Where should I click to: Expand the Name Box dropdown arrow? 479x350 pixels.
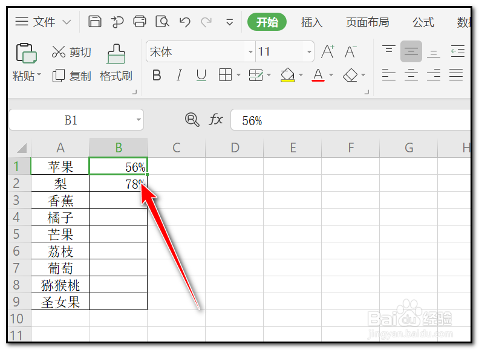coord(138,120)
